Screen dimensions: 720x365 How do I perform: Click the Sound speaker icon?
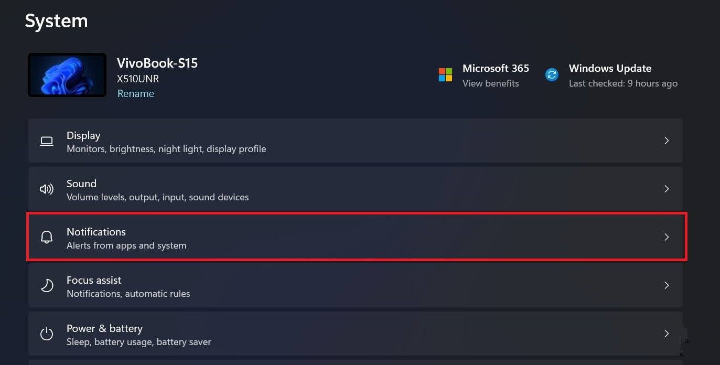click(46, 189)
